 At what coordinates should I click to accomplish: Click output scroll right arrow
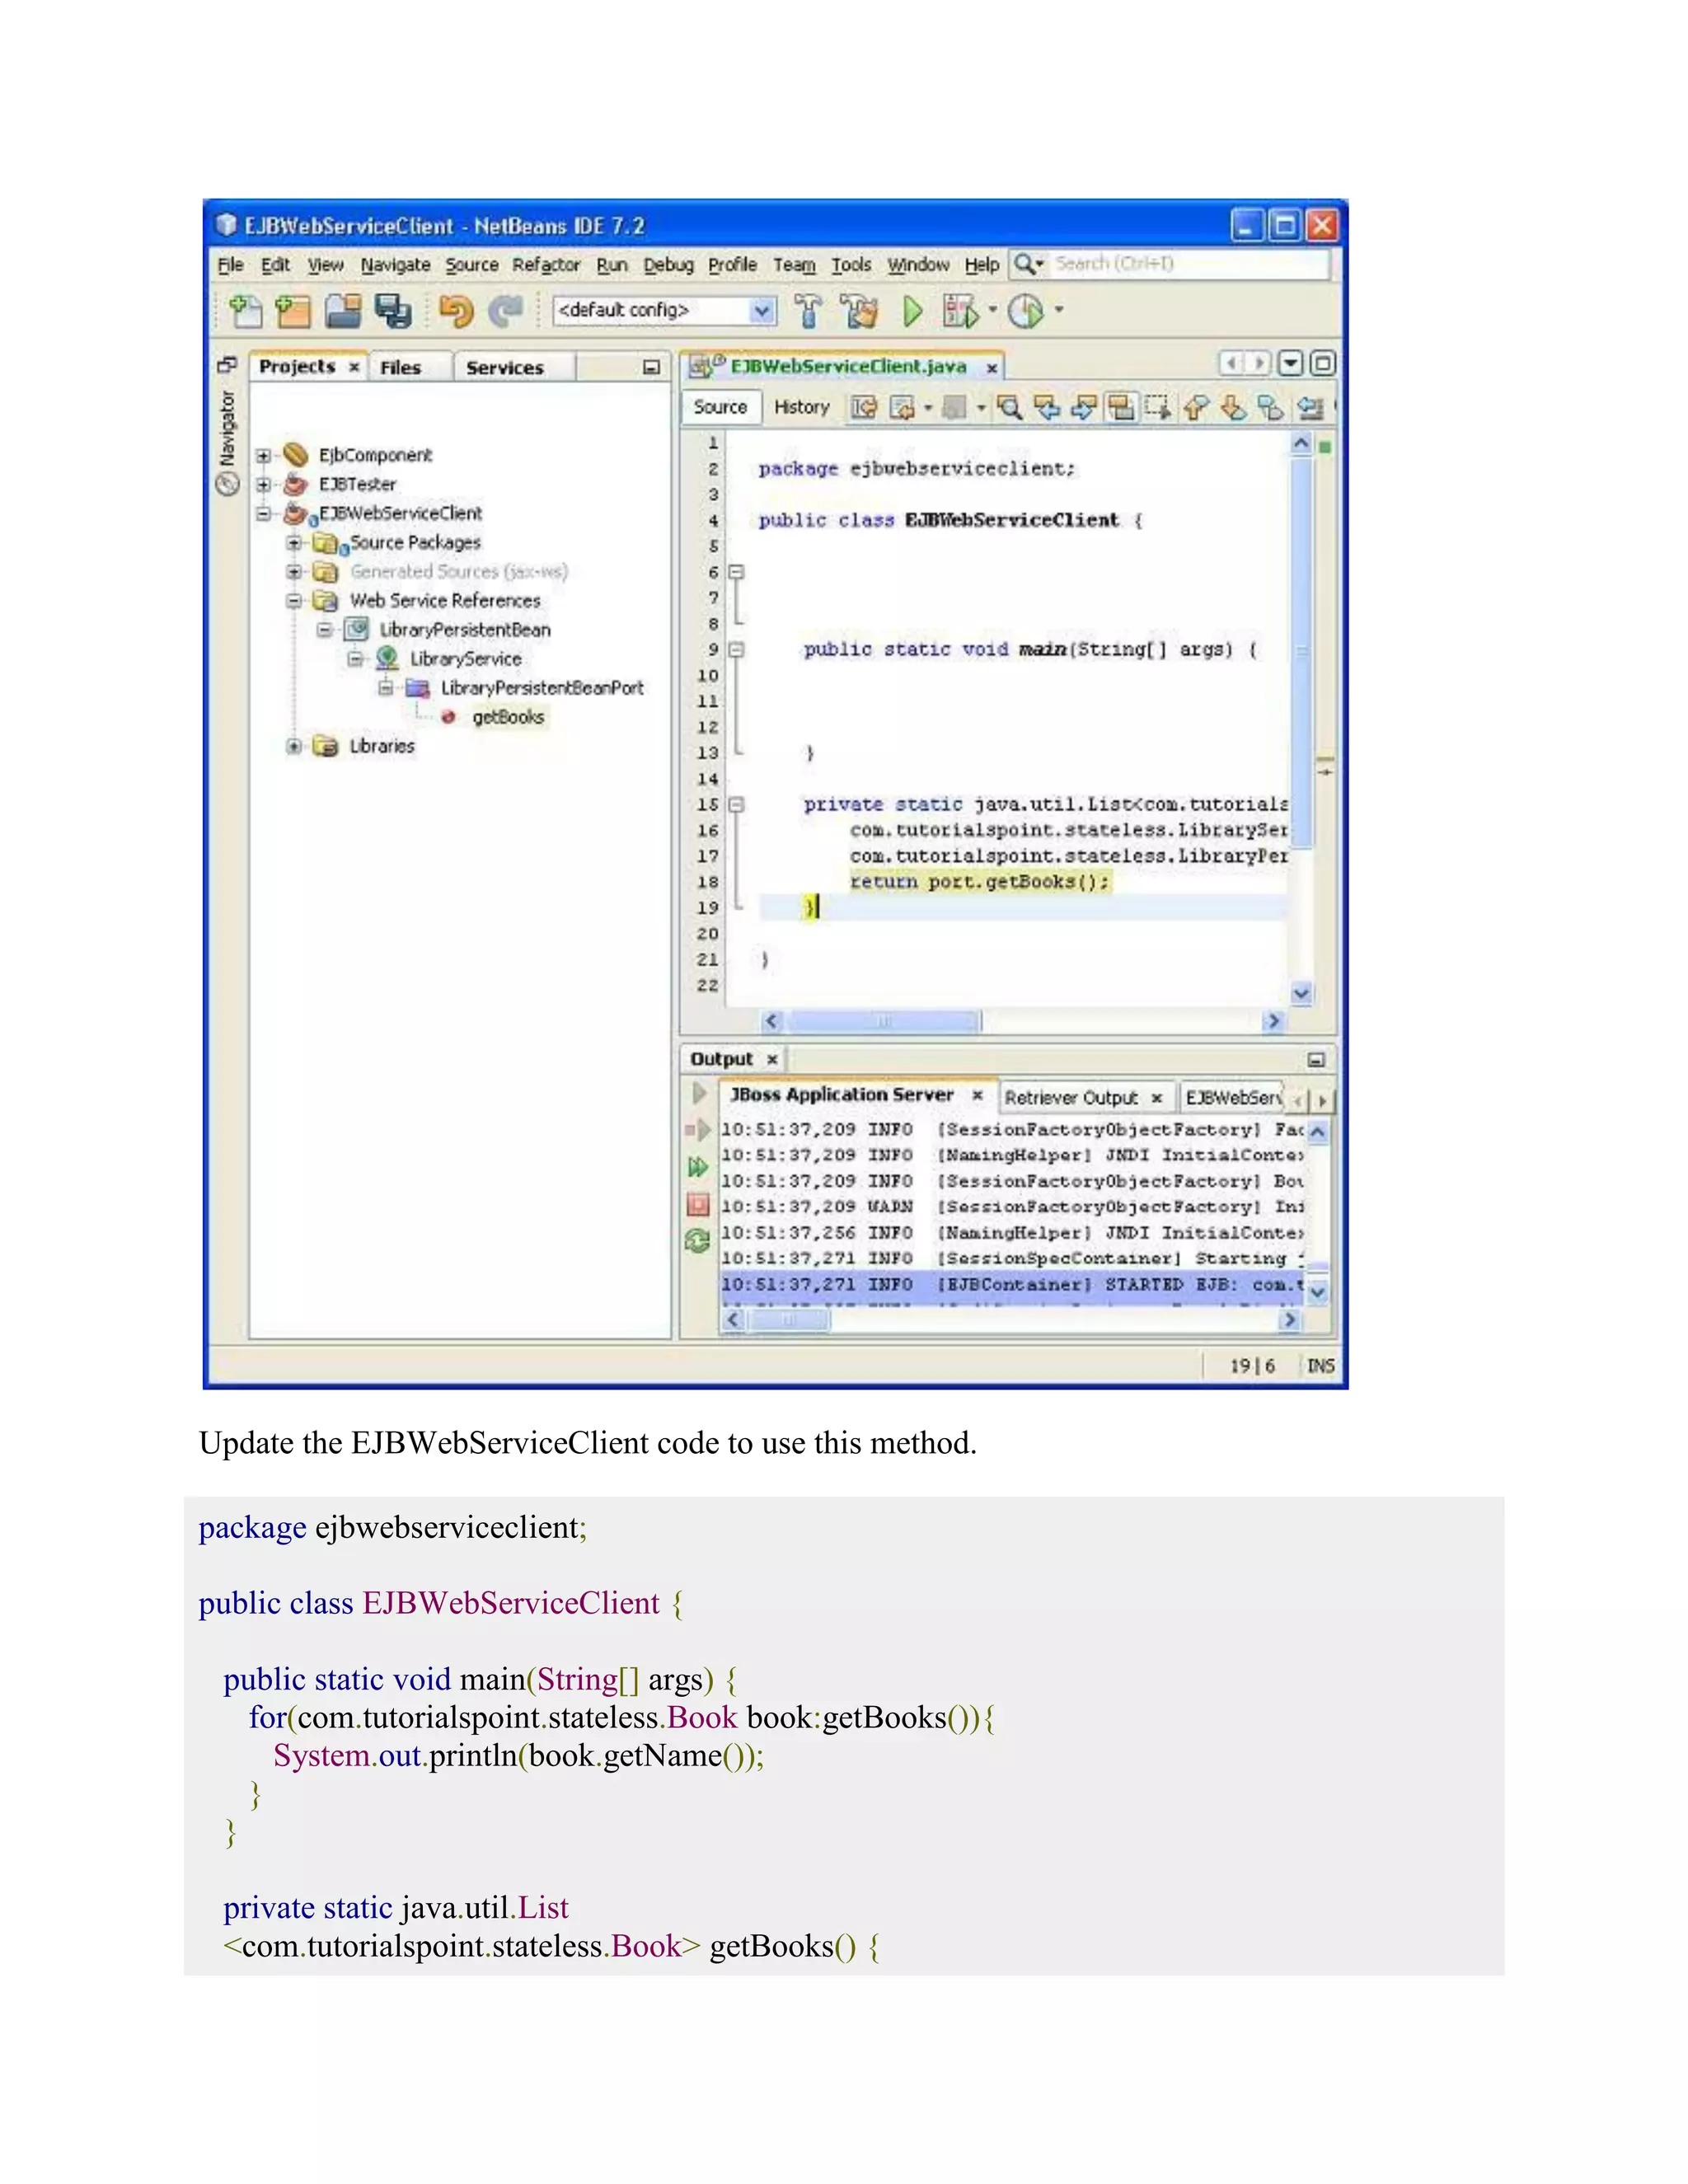(x=1290, y=1320)
